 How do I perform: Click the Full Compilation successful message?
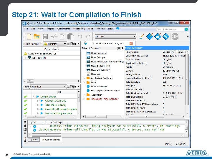pyautogui.click(x=107, y=130)
